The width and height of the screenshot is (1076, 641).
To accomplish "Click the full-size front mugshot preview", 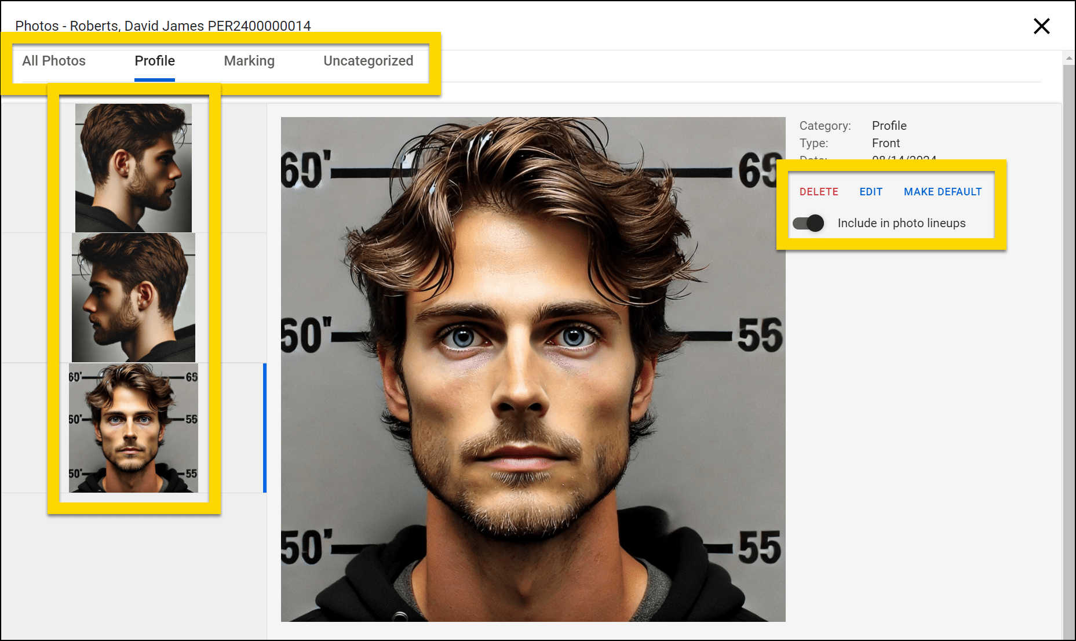I will click(x=533, y=368).
